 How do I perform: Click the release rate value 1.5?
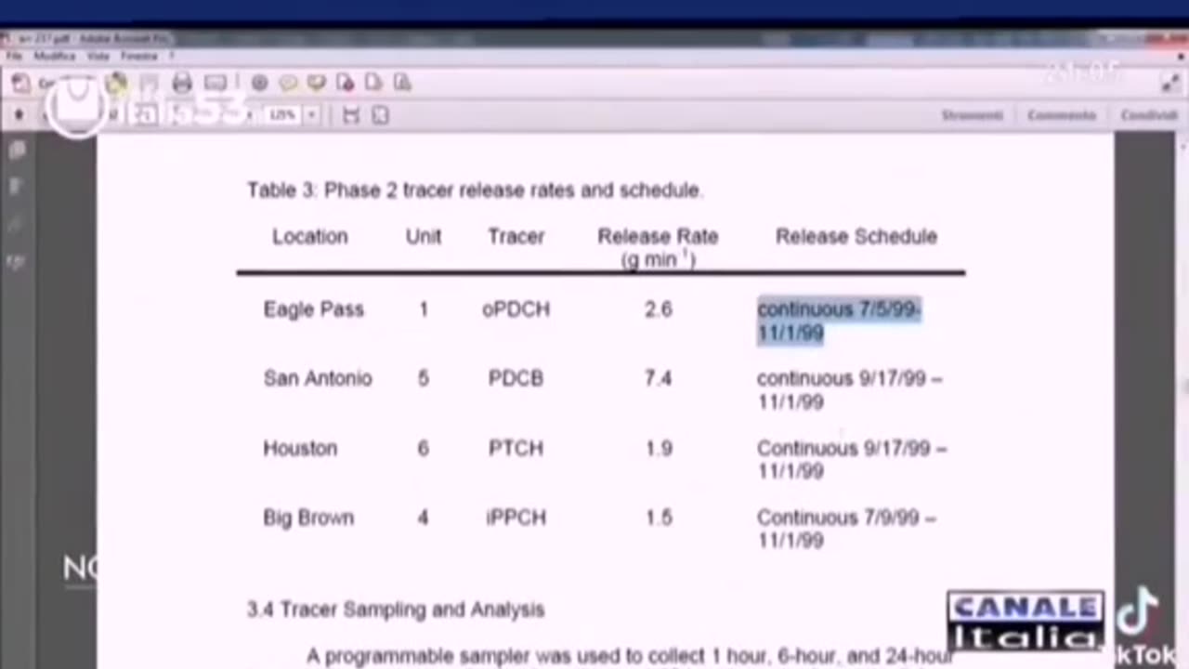659,518
